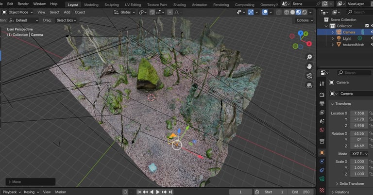Viewport: 373px width, 195px height.
Task: Open the Object Mode dropdown
Action: tap(17, 12)
